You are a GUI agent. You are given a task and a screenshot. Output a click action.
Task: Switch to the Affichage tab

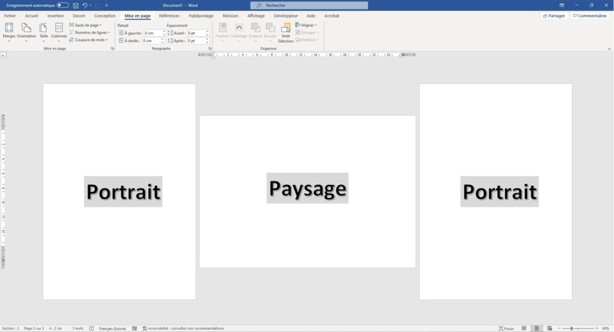(x=255, y=16)
